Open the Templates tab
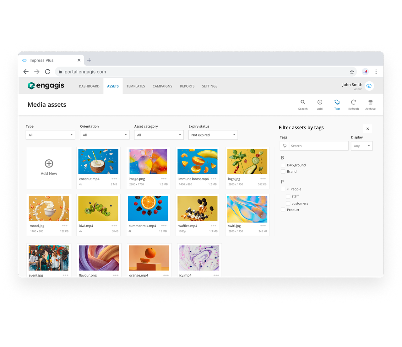Screen dimensions: 402x347 [136, 86]
